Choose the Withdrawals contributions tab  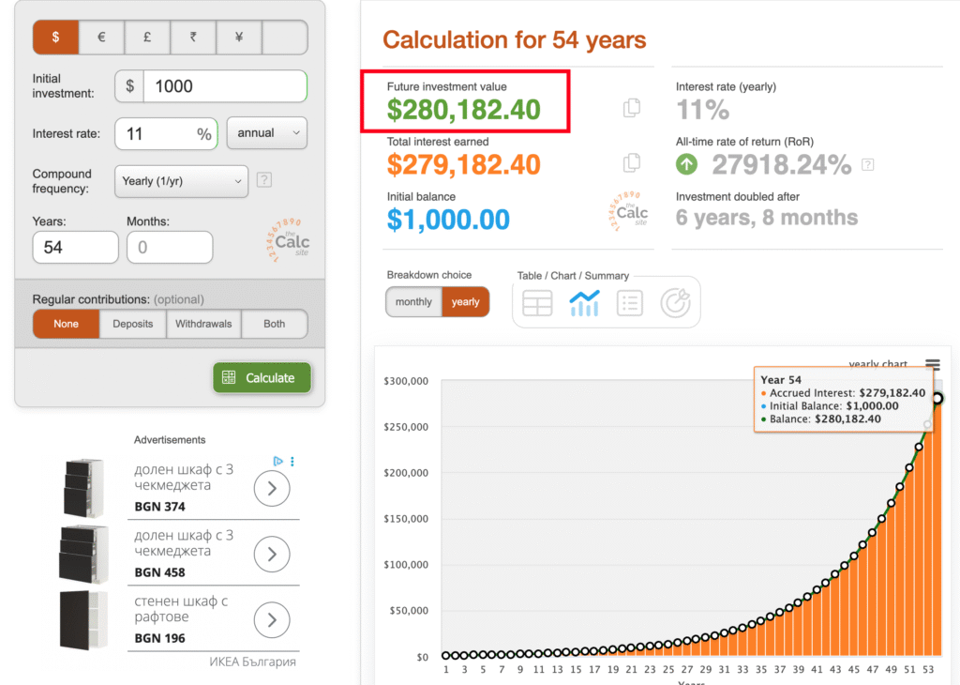pyautogui.click(x=203, y=324)
